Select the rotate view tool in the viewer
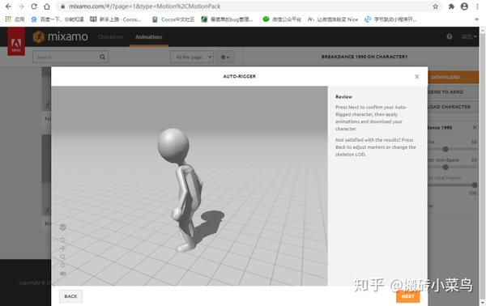Image resolution: width=486 pixels, height=306 pixels. point(62,240)
